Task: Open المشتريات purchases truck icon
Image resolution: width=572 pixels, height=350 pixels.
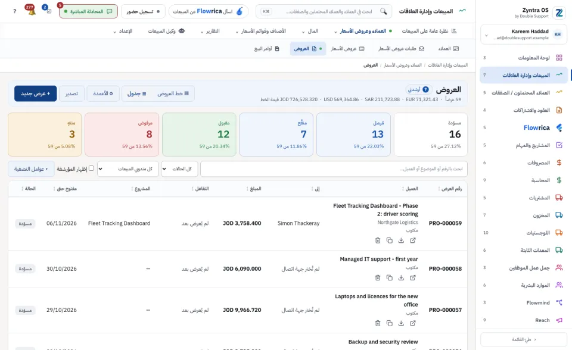Action: 558,198
